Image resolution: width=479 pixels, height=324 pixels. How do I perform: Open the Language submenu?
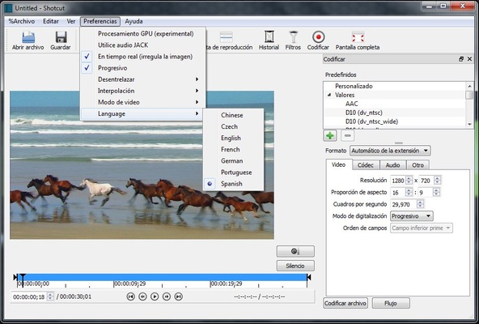142,113
